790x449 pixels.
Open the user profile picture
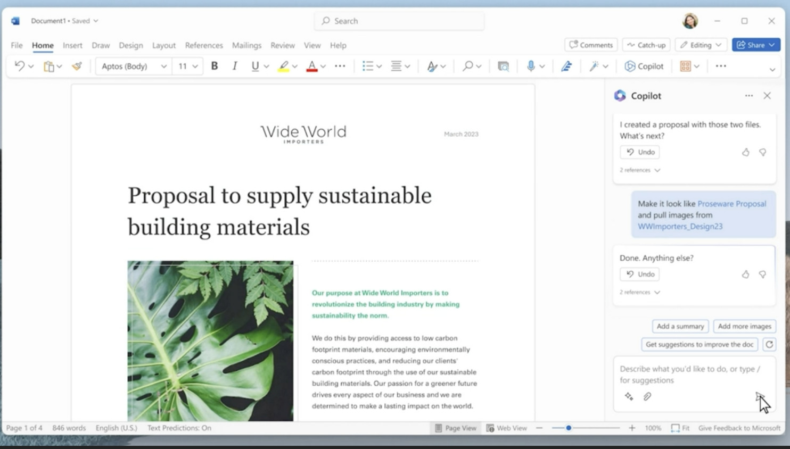690,21
